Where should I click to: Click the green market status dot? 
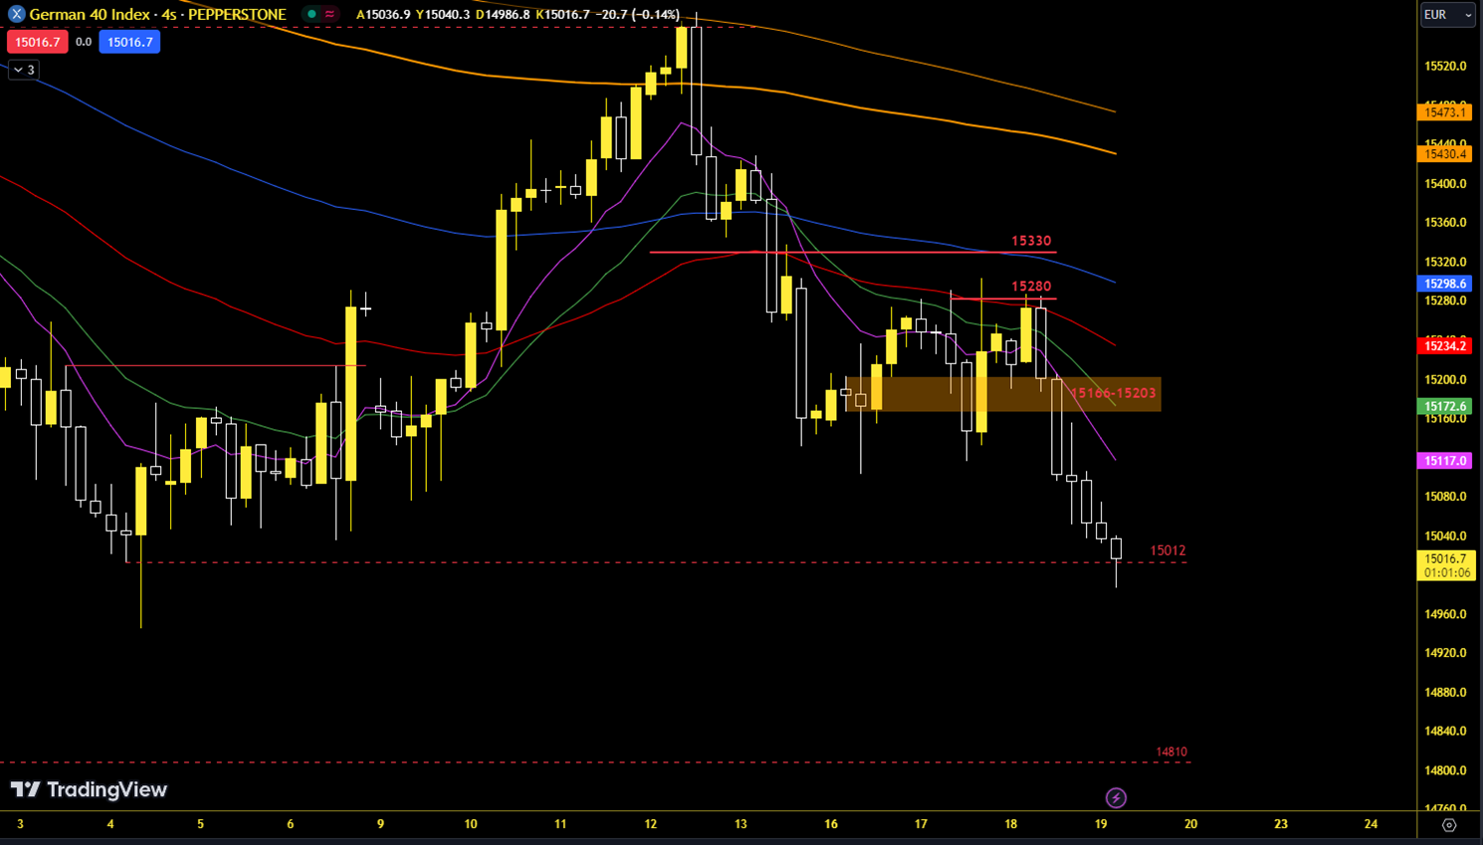coord(312,14)
